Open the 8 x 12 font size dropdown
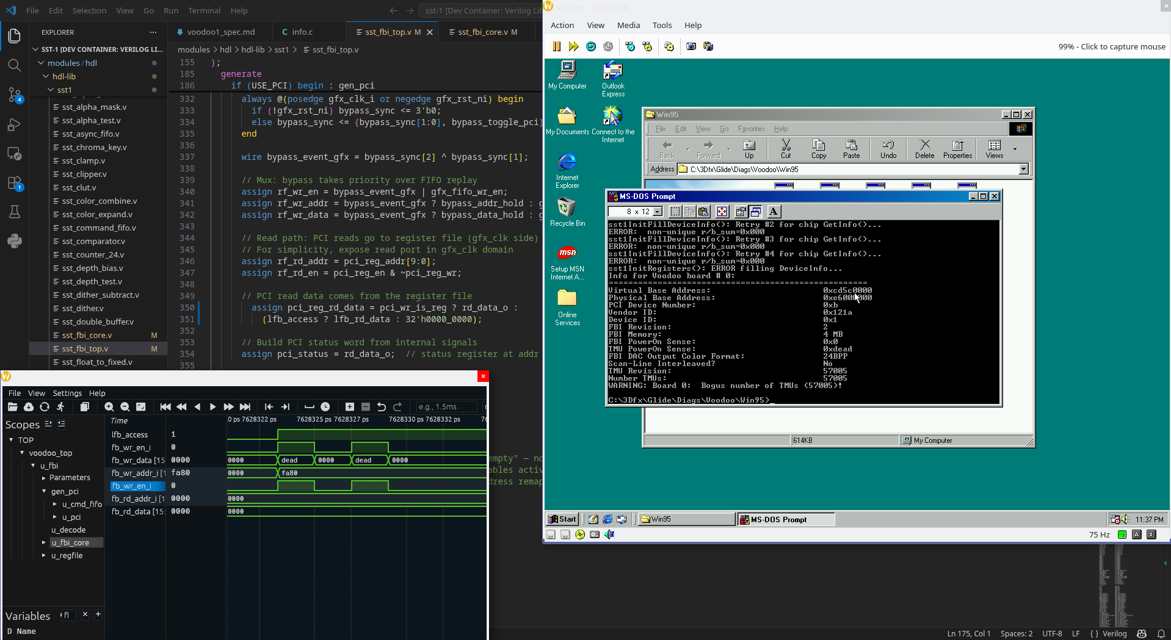The height and width of the screenshot is (640, 1171). point(658,212)
